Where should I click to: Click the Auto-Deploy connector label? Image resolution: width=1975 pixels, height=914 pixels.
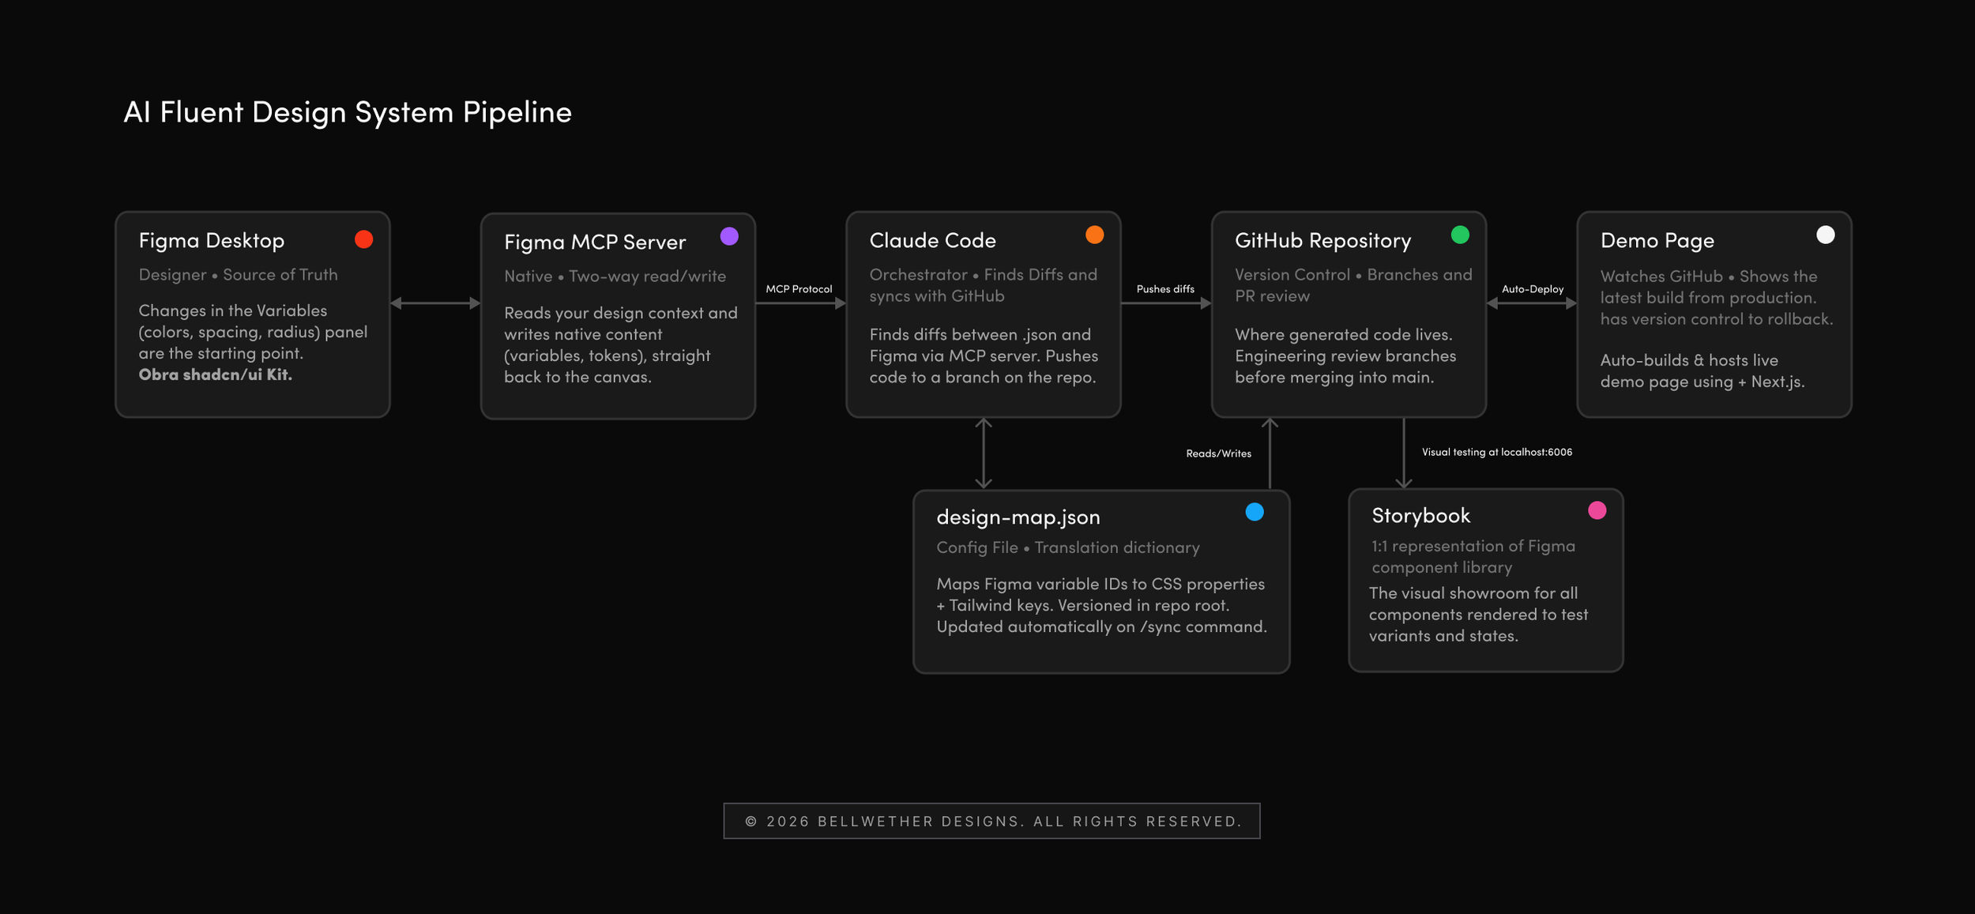pyautogui.click(x=1533, y=289)
